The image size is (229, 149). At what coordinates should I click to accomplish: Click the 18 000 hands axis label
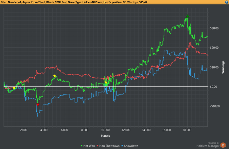(187, 130)
